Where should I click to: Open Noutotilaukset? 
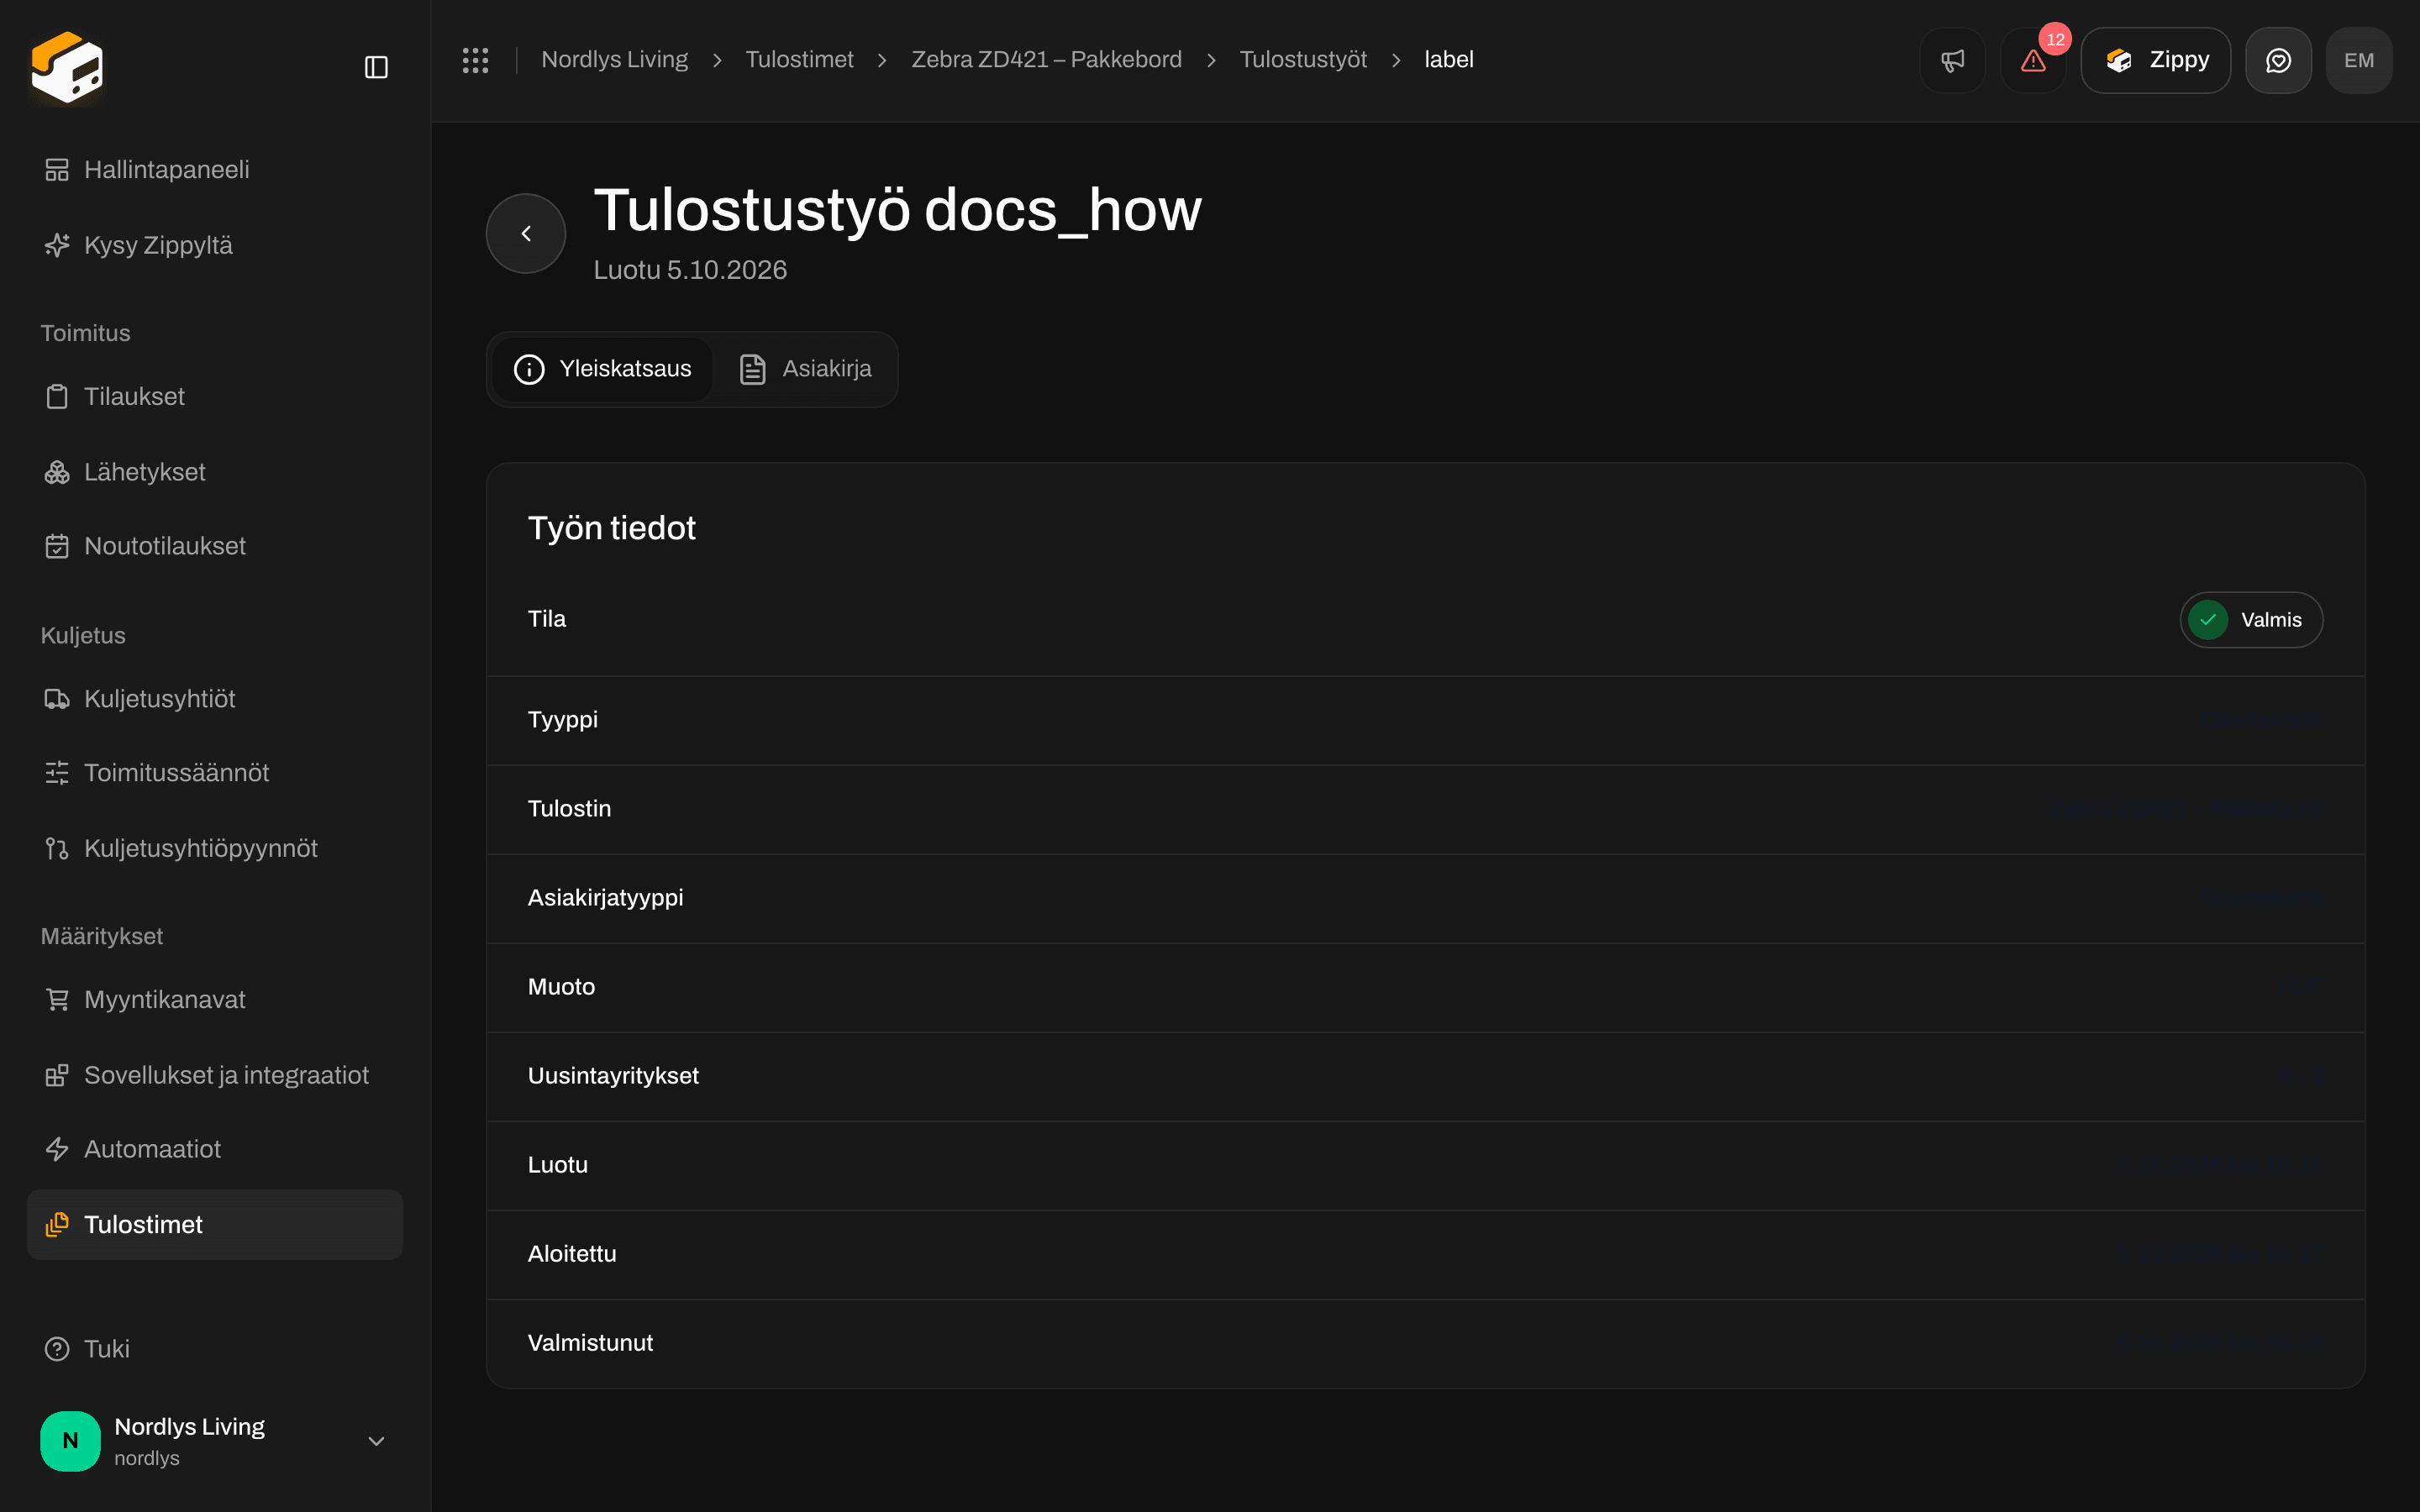(215, 546)
